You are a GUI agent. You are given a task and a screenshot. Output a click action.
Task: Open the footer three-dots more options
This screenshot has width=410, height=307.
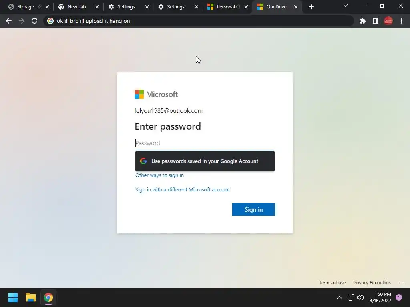pos(402,283)
